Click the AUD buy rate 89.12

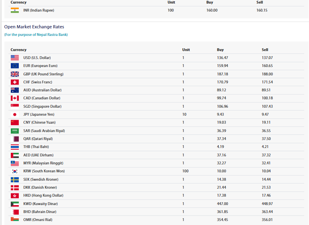coord(221,90)
